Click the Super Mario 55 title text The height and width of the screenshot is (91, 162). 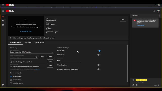tap(51, 20)
